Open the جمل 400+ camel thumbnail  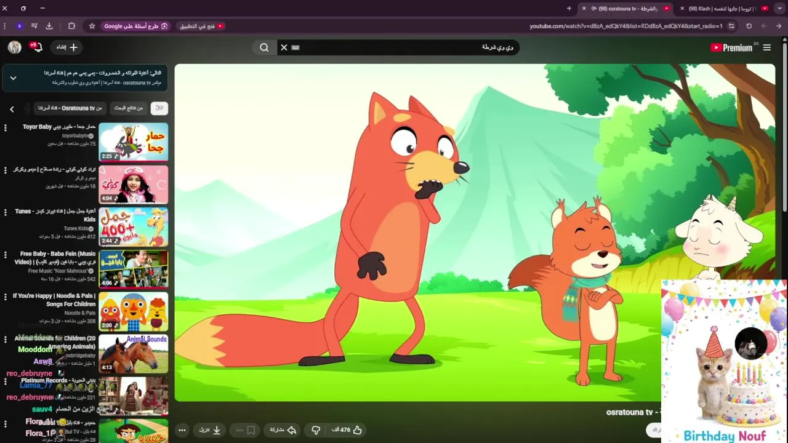coord(134,226)
